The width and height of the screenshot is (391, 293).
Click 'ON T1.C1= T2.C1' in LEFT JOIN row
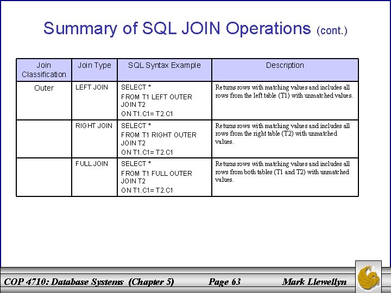pos(147,114)
